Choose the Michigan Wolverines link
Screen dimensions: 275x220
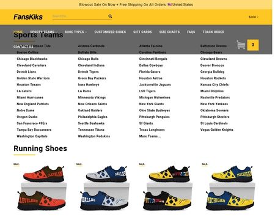point(155,98)
